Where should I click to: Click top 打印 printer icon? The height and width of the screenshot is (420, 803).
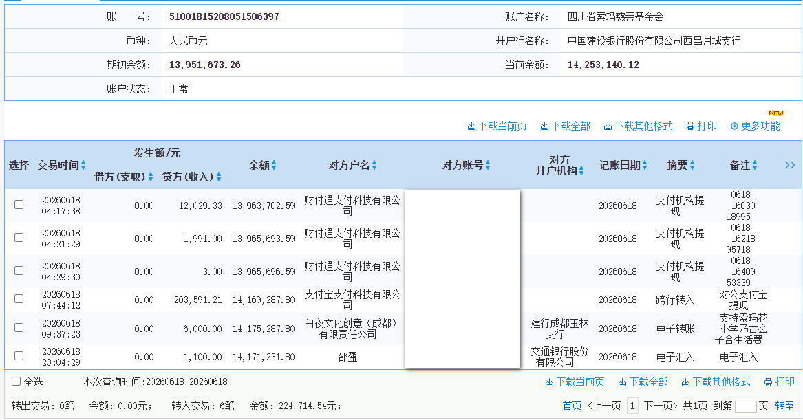pos(690,126)
